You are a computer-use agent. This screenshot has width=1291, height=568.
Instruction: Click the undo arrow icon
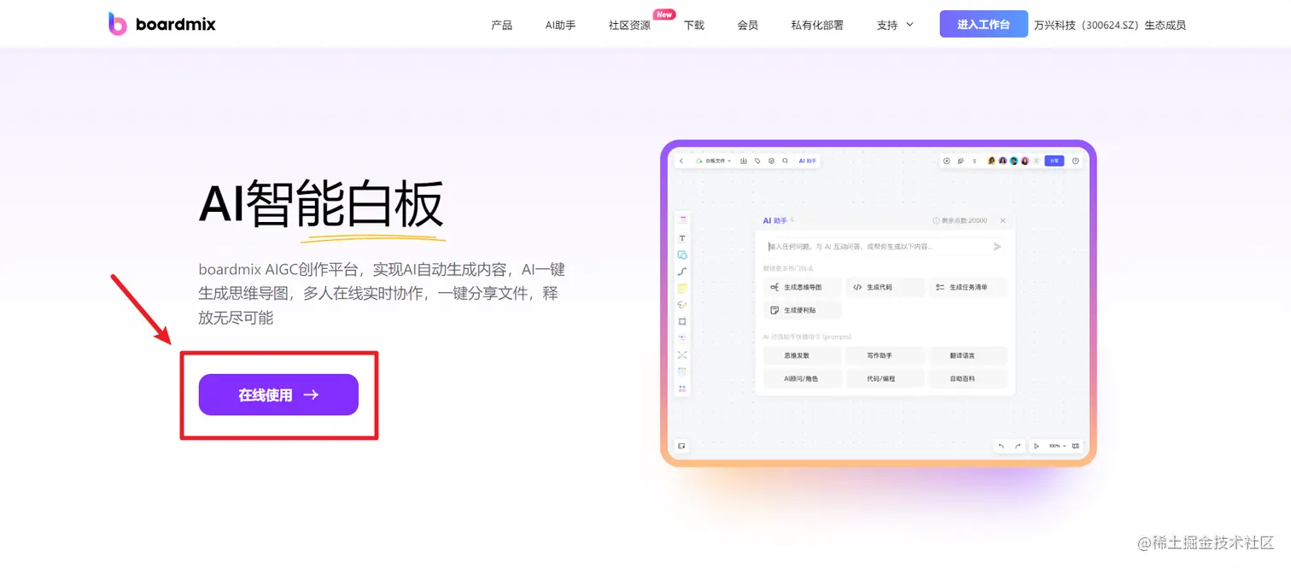point(1002,446)
